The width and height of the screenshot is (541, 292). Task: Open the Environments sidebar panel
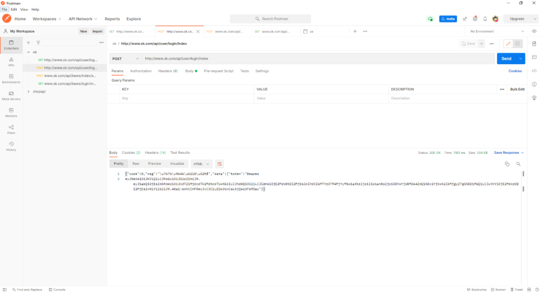(x=11, y=79)
